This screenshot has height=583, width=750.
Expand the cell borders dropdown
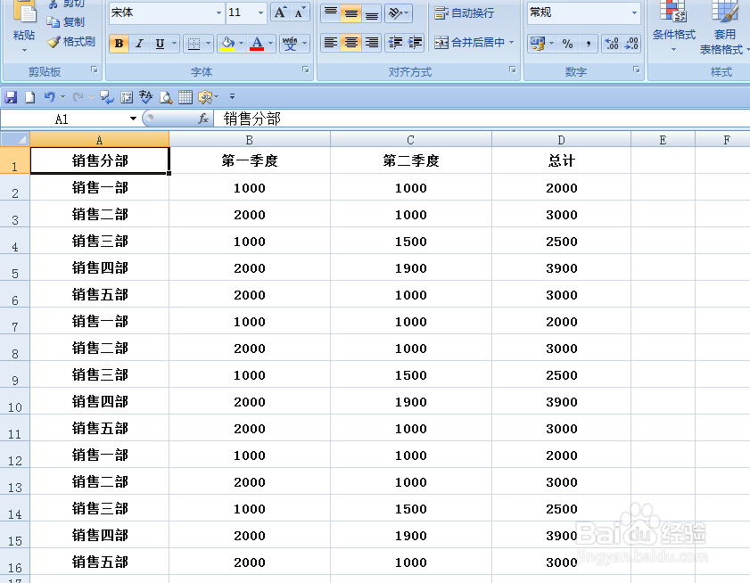click(x=207, y=42)
